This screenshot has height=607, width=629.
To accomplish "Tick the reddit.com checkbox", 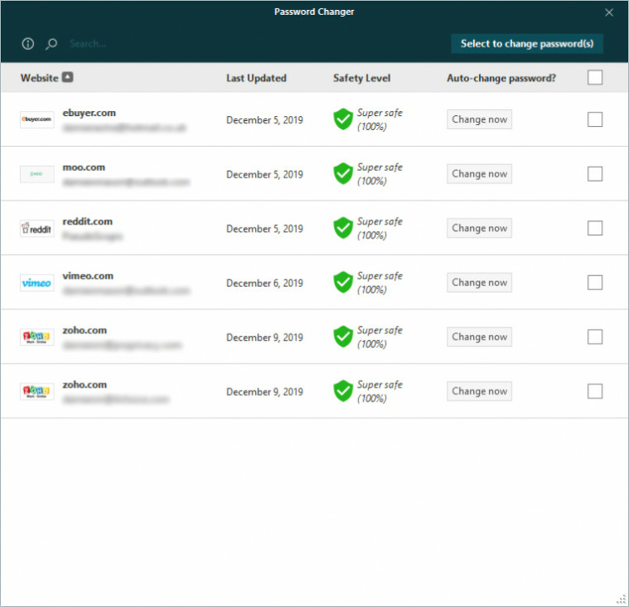I will (x=595, y=228).
